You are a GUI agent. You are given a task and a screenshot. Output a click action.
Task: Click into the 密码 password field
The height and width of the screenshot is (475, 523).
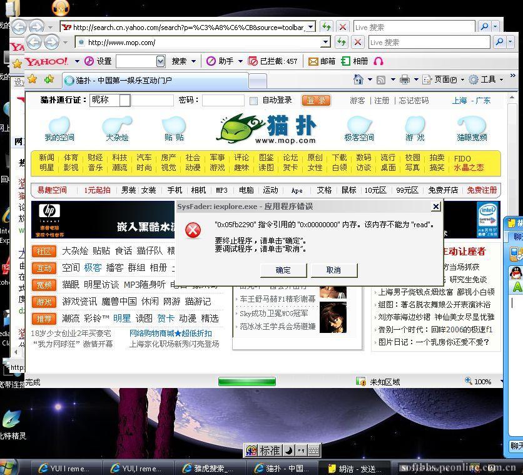[x=223, y=100]
